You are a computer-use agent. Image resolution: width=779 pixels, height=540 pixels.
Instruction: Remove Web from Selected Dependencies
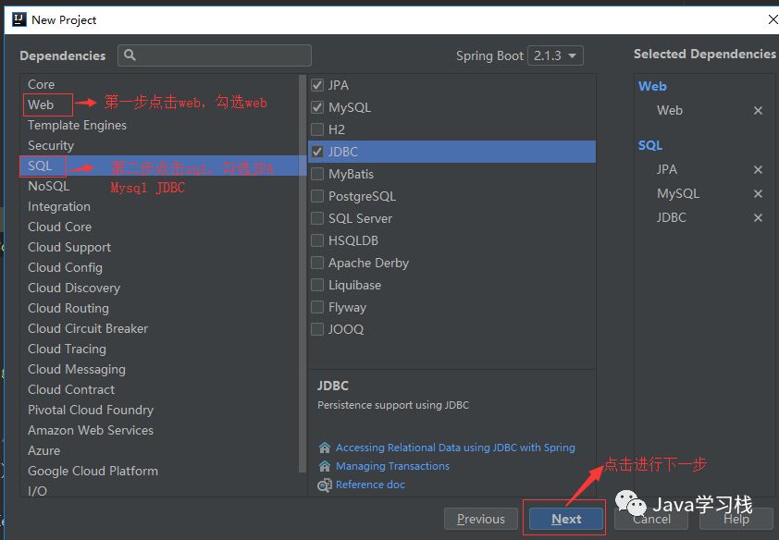(758, 110)
